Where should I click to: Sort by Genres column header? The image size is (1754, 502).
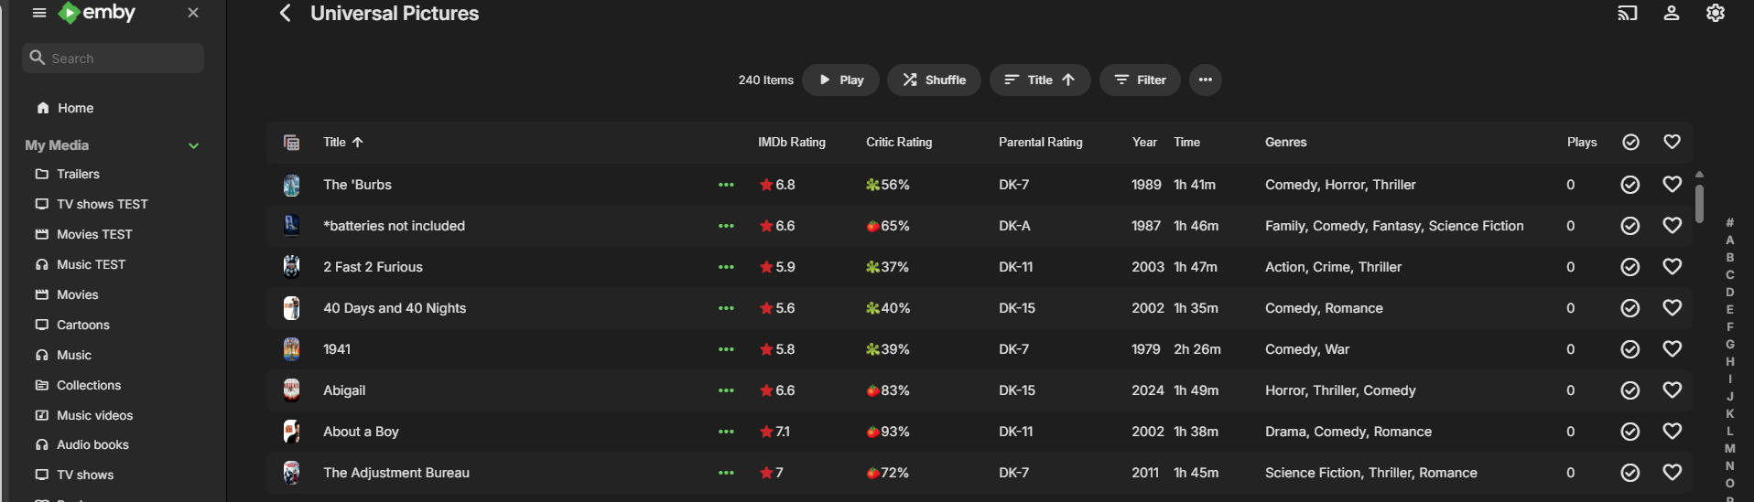click(1285, 143)
